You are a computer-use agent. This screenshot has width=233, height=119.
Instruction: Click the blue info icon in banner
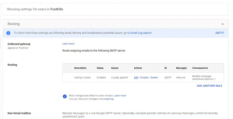(8, 33)
